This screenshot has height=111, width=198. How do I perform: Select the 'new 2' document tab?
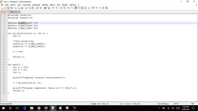point(5,12)
